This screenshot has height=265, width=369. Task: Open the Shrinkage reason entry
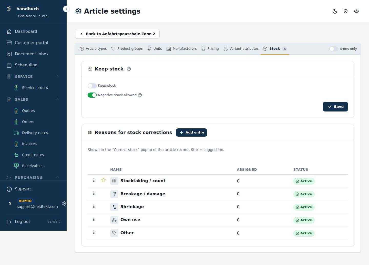coord(132,207)
